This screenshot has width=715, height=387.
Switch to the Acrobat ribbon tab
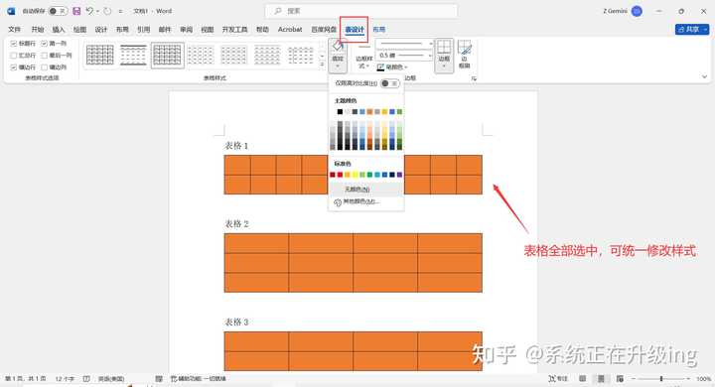click(x=290, y=29)
